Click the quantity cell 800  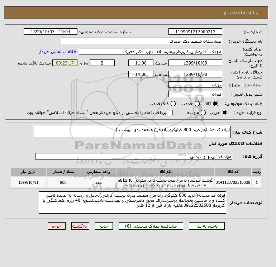[63, 182]
